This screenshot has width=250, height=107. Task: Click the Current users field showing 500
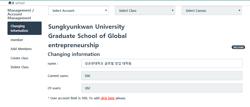click(162, 76)
